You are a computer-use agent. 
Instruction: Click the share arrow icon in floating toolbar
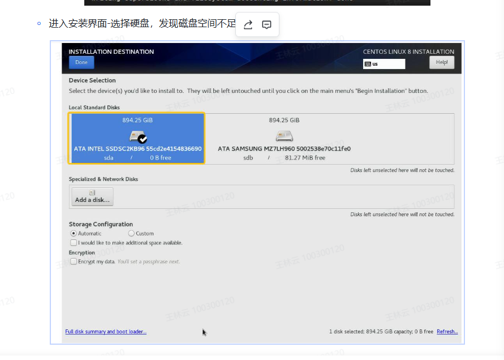(248, 25)
